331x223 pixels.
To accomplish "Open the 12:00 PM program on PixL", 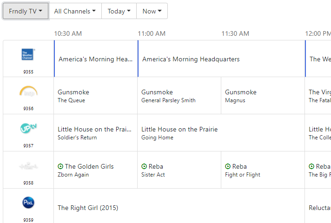I will 318,206.
